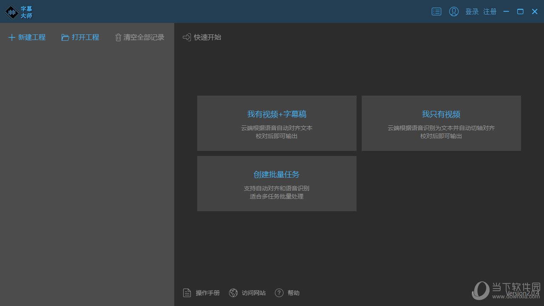Open the 操作手册 manual link
Image resolution: width=544 pixels, height=306 pixels.
pyautogui.click(x=201, y=293)
